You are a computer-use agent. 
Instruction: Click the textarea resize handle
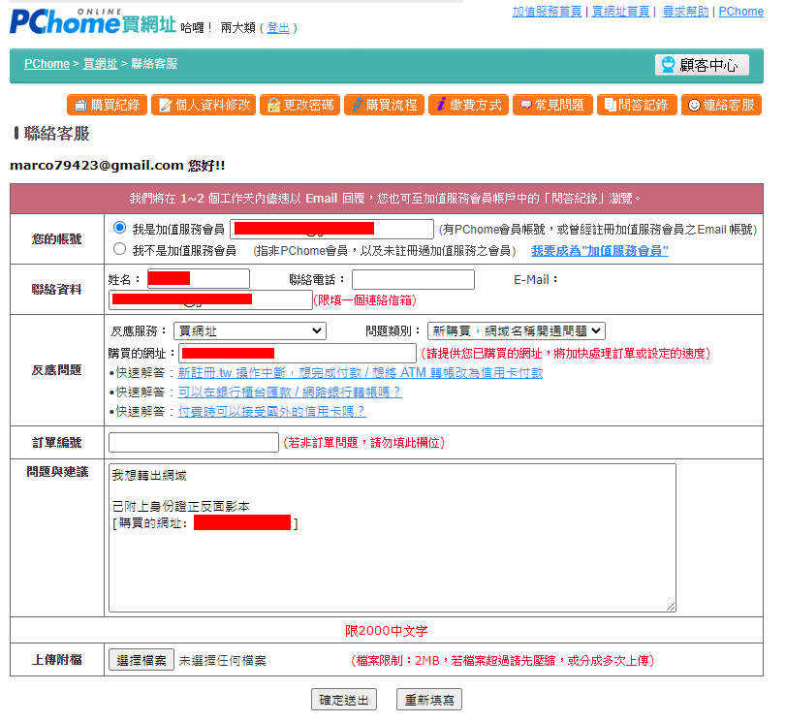click(672, 608)
